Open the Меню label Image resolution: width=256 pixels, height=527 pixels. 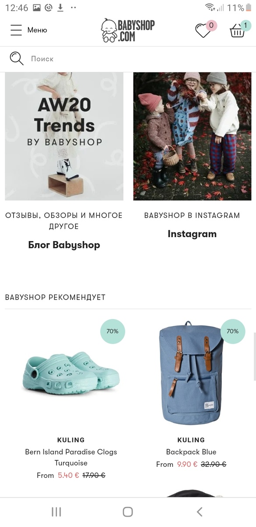click(37, 30)
